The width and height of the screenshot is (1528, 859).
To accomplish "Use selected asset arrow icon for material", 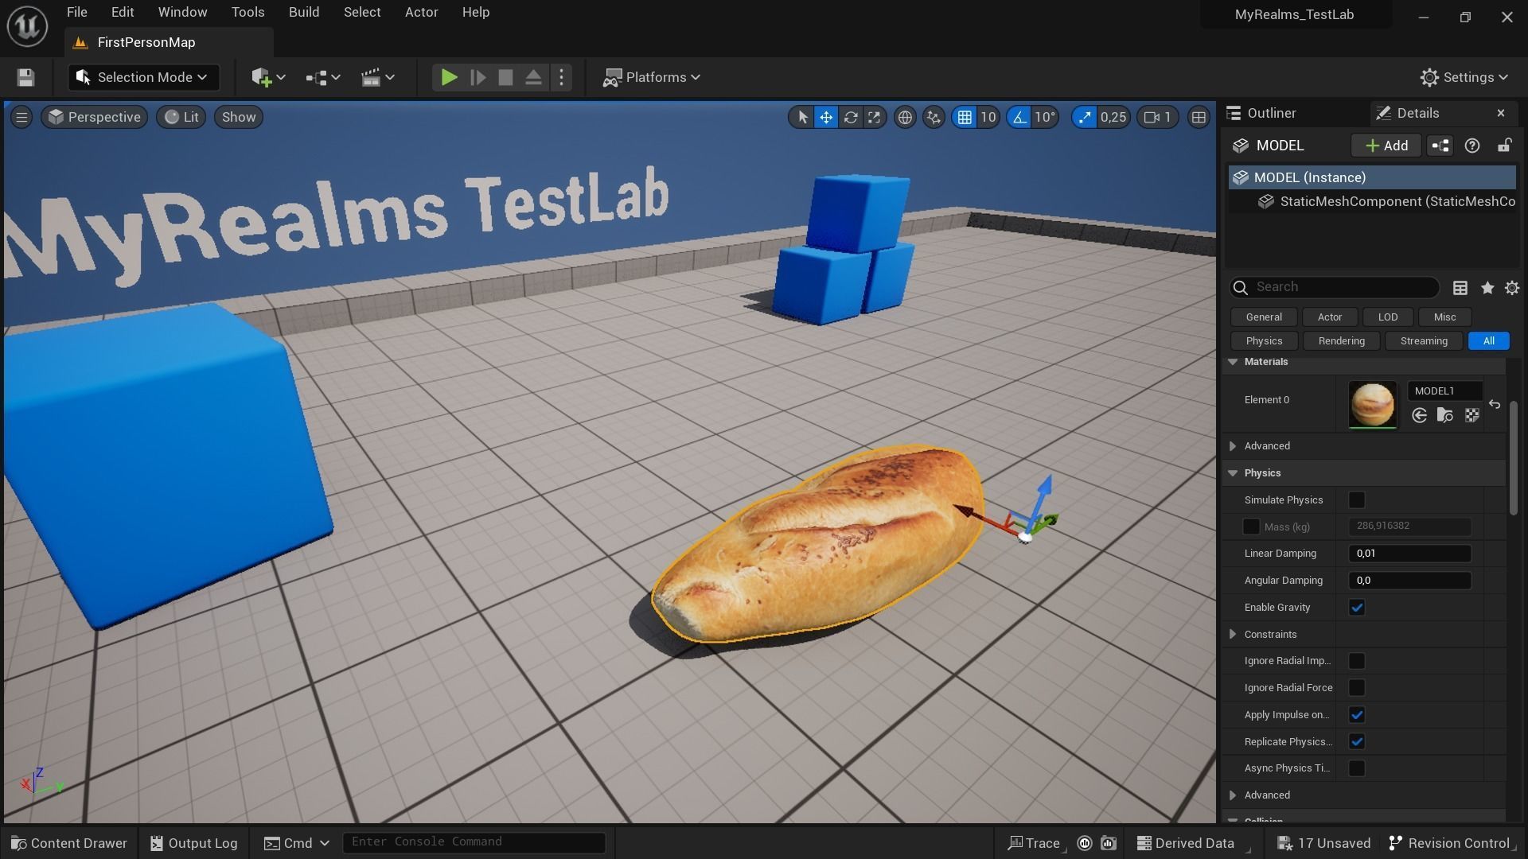I will (x=1419, y=415).
